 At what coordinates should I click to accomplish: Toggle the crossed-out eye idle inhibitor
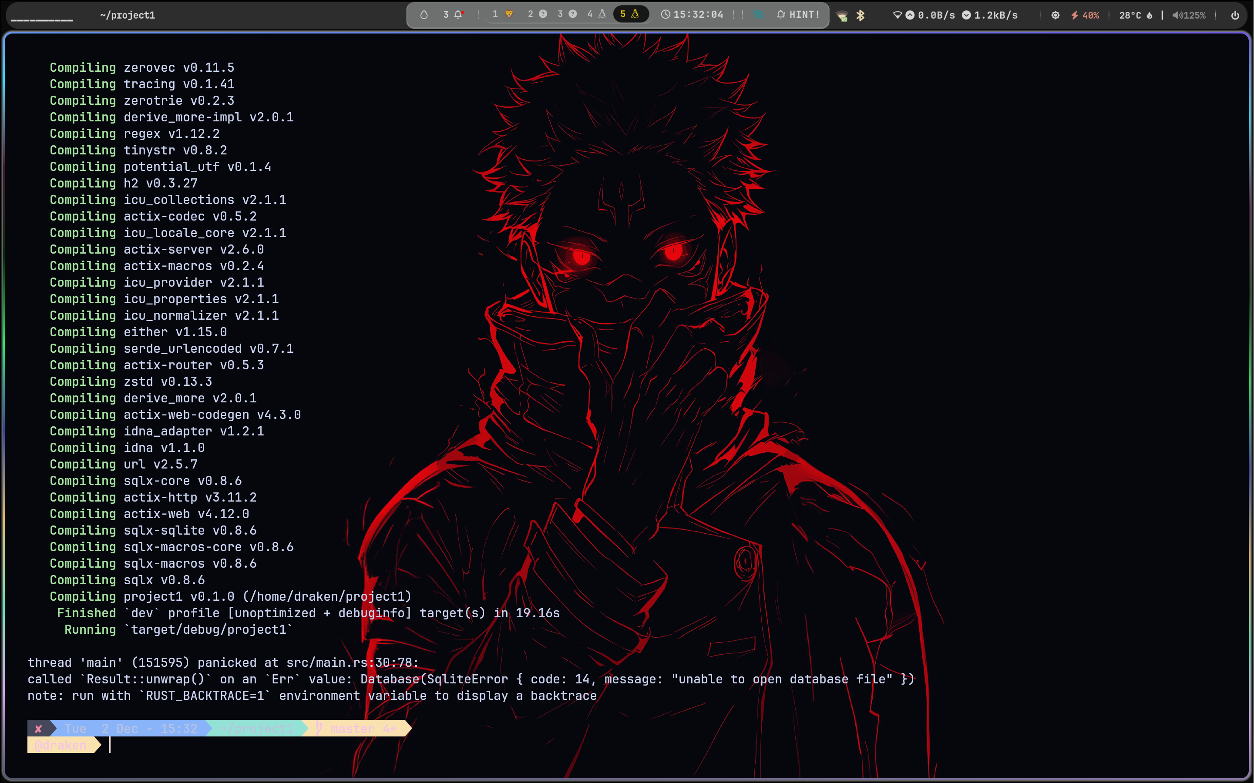pyautogui.click(x=758, y=14)
